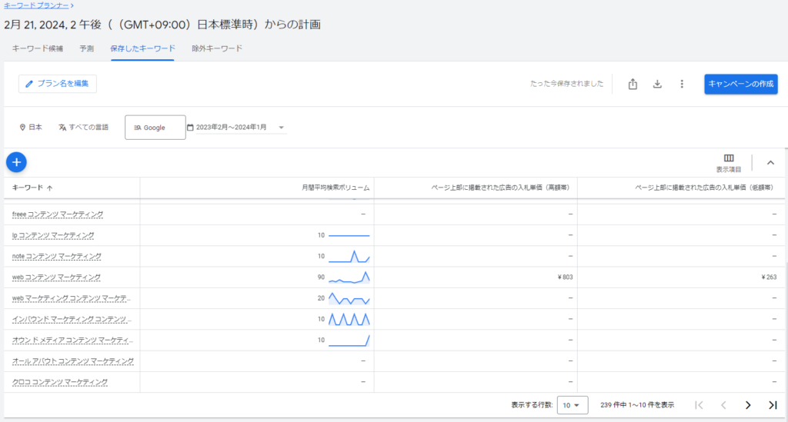Click the download keywords icon
This screenshot has height=422, width=788.
point(657,84)
